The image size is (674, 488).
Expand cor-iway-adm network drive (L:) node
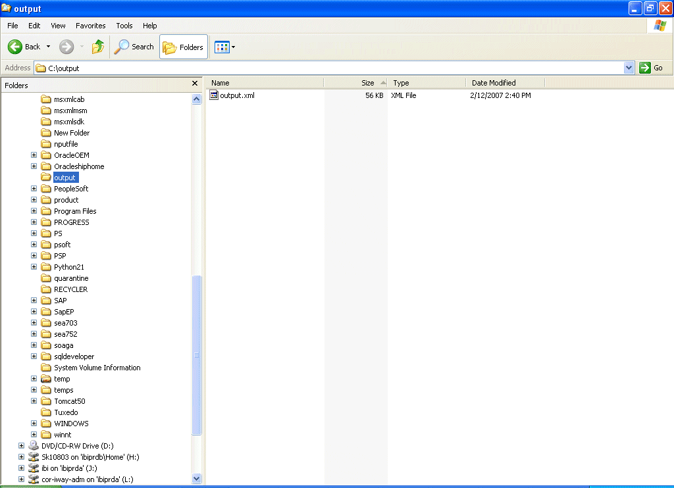(21, 479)
